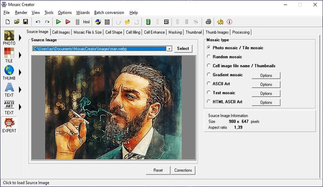323x187 pixels.
Task: Open Options for HTML ASCII Art
Action: tap(266, 102)
